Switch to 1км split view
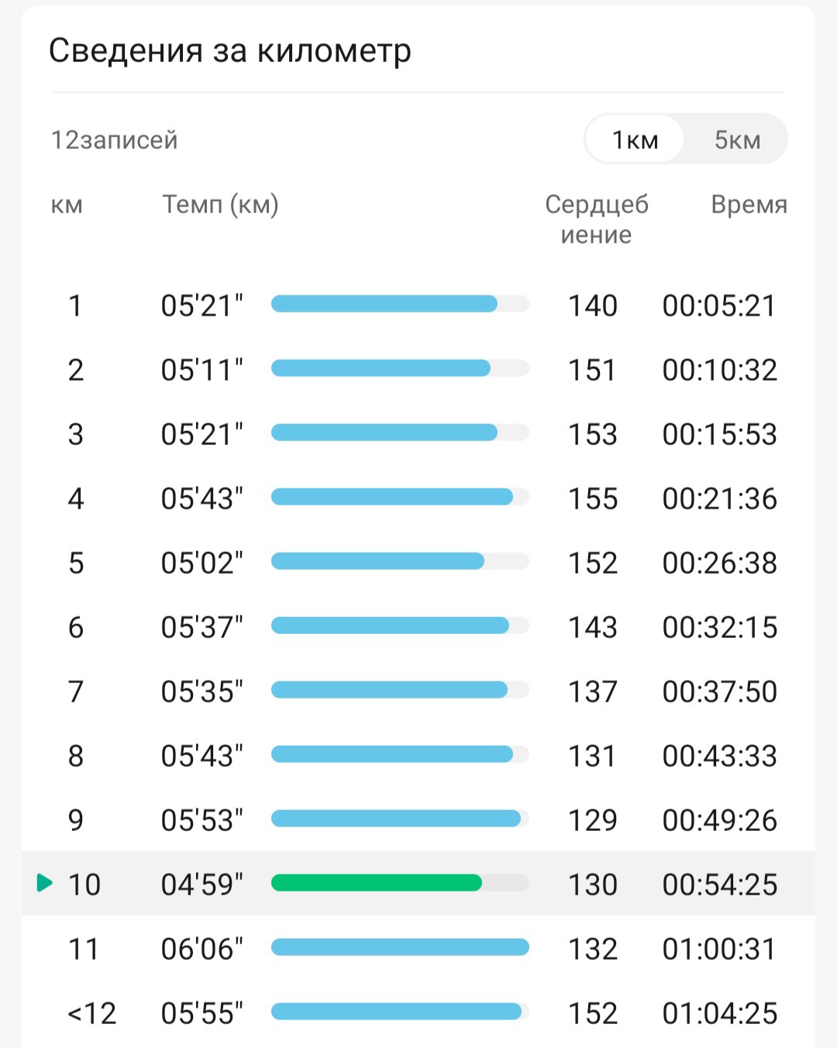837x1048 pixels. click(x=635, y=140)
